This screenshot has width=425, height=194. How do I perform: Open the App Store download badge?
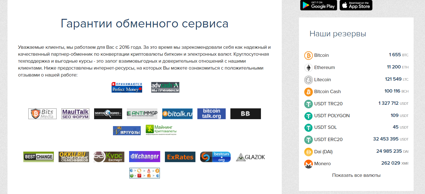tap(356, 5)
